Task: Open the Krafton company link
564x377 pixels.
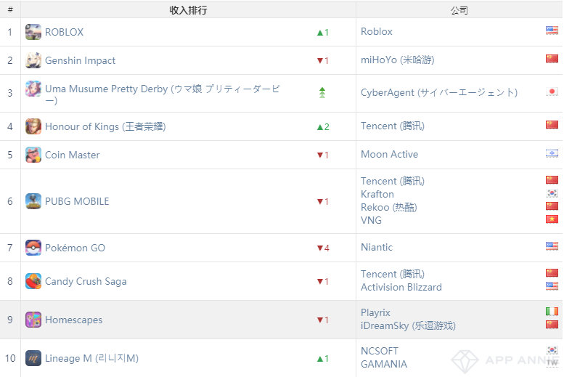Action: 377,194
